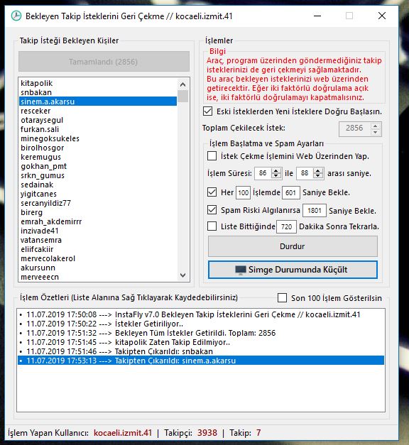Select birolhosgor in the user list

click(98, 148)
